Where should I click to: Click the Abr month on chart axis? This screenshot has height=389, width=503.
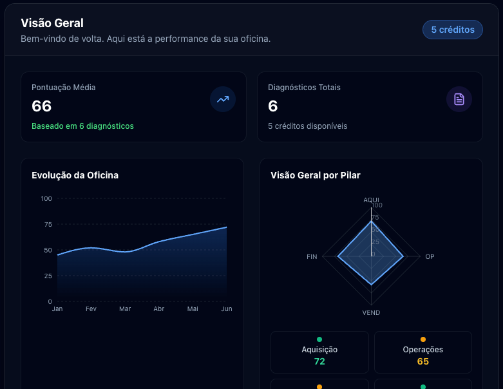158,309
